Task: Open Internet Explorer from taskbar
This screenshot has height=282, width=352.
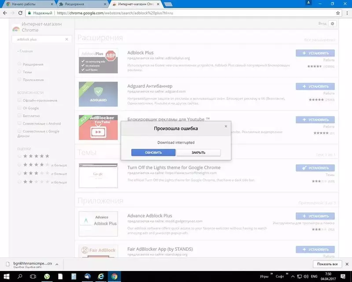Action: pos(101,276)
